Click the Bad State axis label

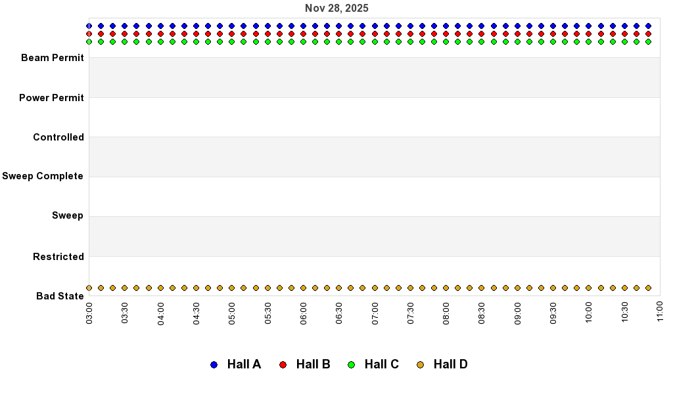coord(60,296)
